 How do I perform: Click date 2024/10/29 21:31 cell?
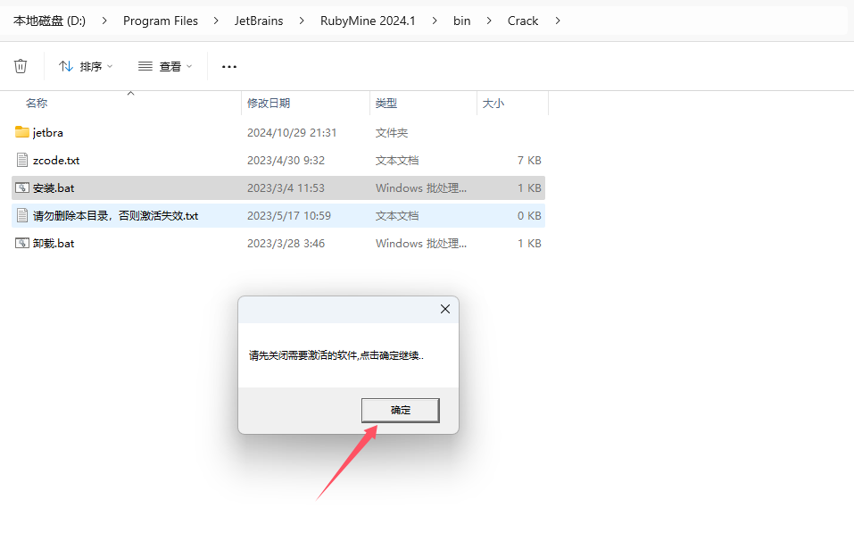point(292,132)
